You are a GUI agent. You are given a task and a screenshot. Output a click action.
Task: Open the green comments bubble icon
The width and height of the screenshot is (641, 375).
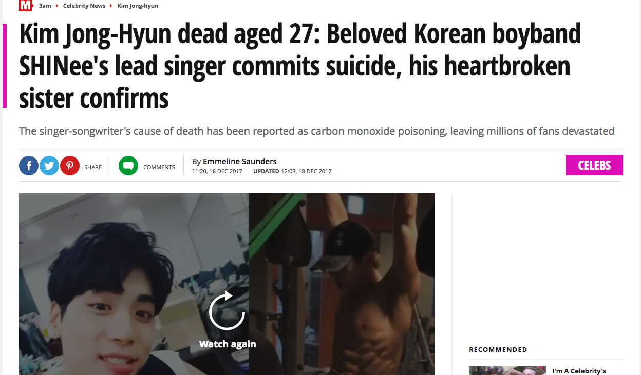pos(128,166)
